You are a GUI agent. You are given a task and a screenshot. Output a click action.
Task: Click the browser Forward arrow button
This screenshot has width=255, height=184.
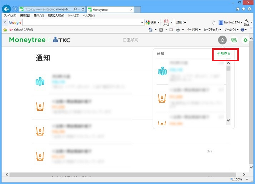15,9
